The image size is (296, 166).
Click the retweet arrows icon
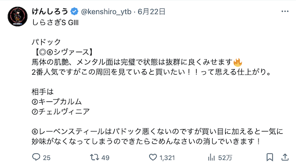pos(94,157)
